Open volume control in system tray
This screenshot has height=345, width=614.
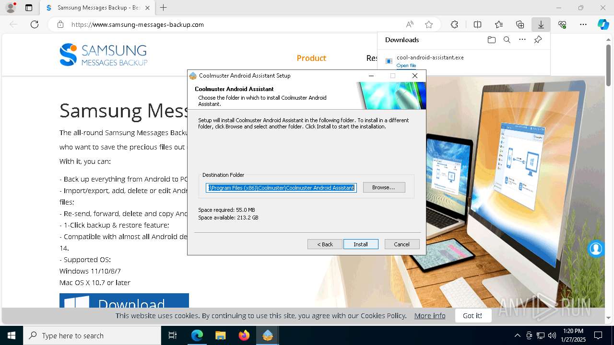(552, 335)
